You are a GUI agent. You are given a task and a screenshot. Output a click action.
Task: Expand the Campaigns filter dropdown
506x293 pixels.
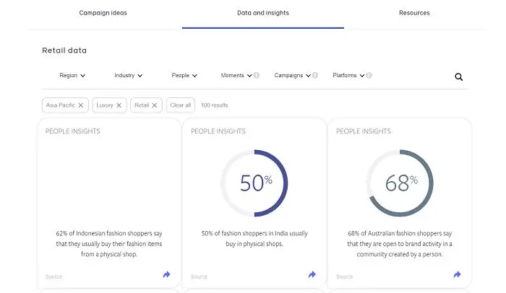pyautogui.click(x=292, y=75)
